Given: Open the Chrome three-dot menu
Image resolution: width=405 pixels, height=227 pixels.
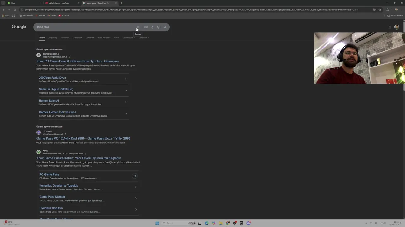Looking at the screenshot, I should 402,10.
